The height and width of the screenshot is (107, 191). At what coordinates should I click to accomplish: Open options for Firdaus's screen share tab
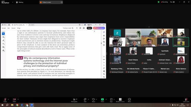click(x=61, y=2)
